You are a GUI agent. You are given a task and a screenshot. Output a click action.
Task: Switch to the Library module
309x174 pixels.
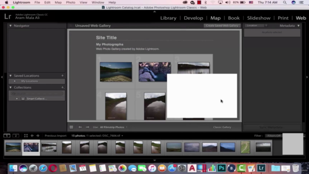coord(169,18)
